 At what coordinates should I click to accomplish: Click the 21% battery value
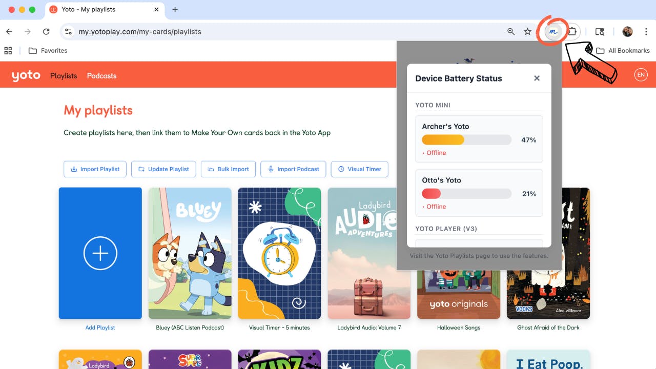click(x=529, y=194)
